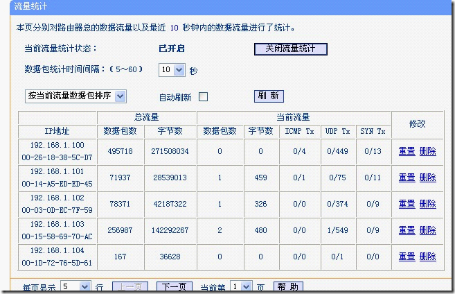Click the UDP Tx value 1/549
Screen dimensions: 455x294
(x=337, y=230)
